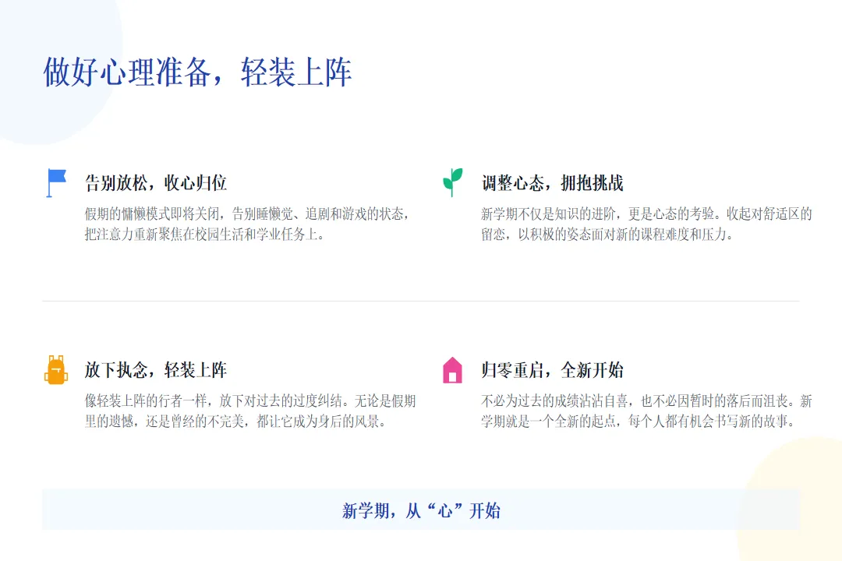Click text line 把注意力重新聚焦在校园生活

click(204, 235)
